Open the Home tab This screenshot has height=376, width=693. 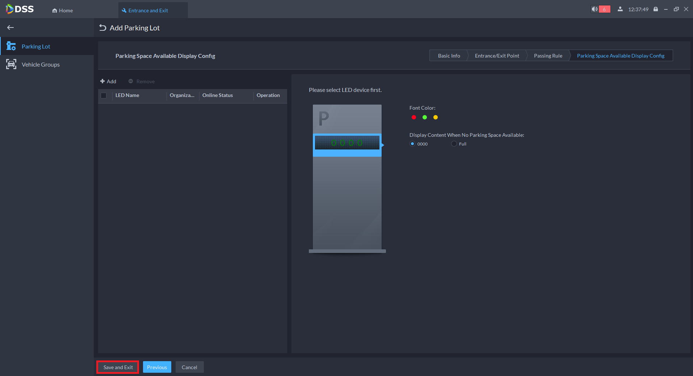63,10
